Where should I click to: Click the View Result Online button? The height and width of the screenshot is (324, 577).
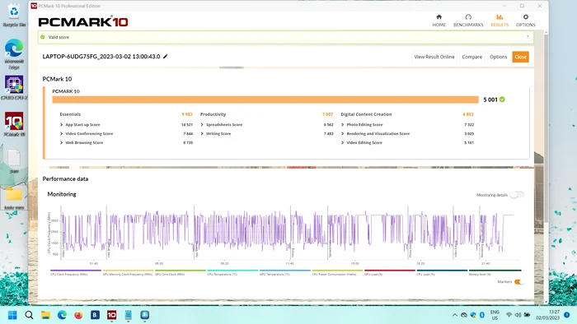click(434, 57)
